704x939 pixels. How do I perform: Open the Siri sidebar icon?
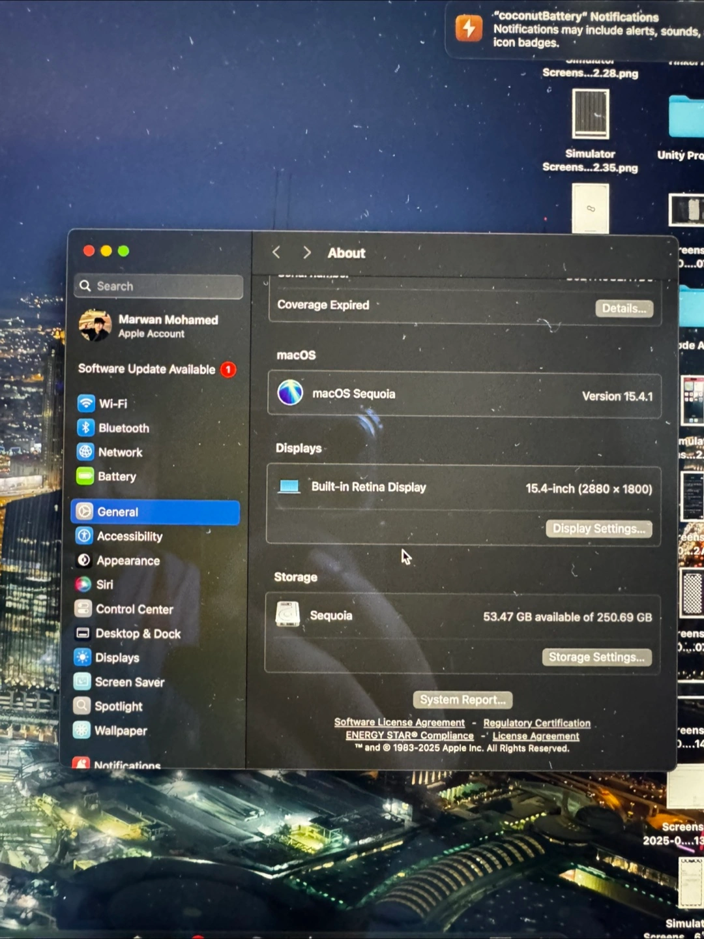pyautogui.click(x=83, y=584)
